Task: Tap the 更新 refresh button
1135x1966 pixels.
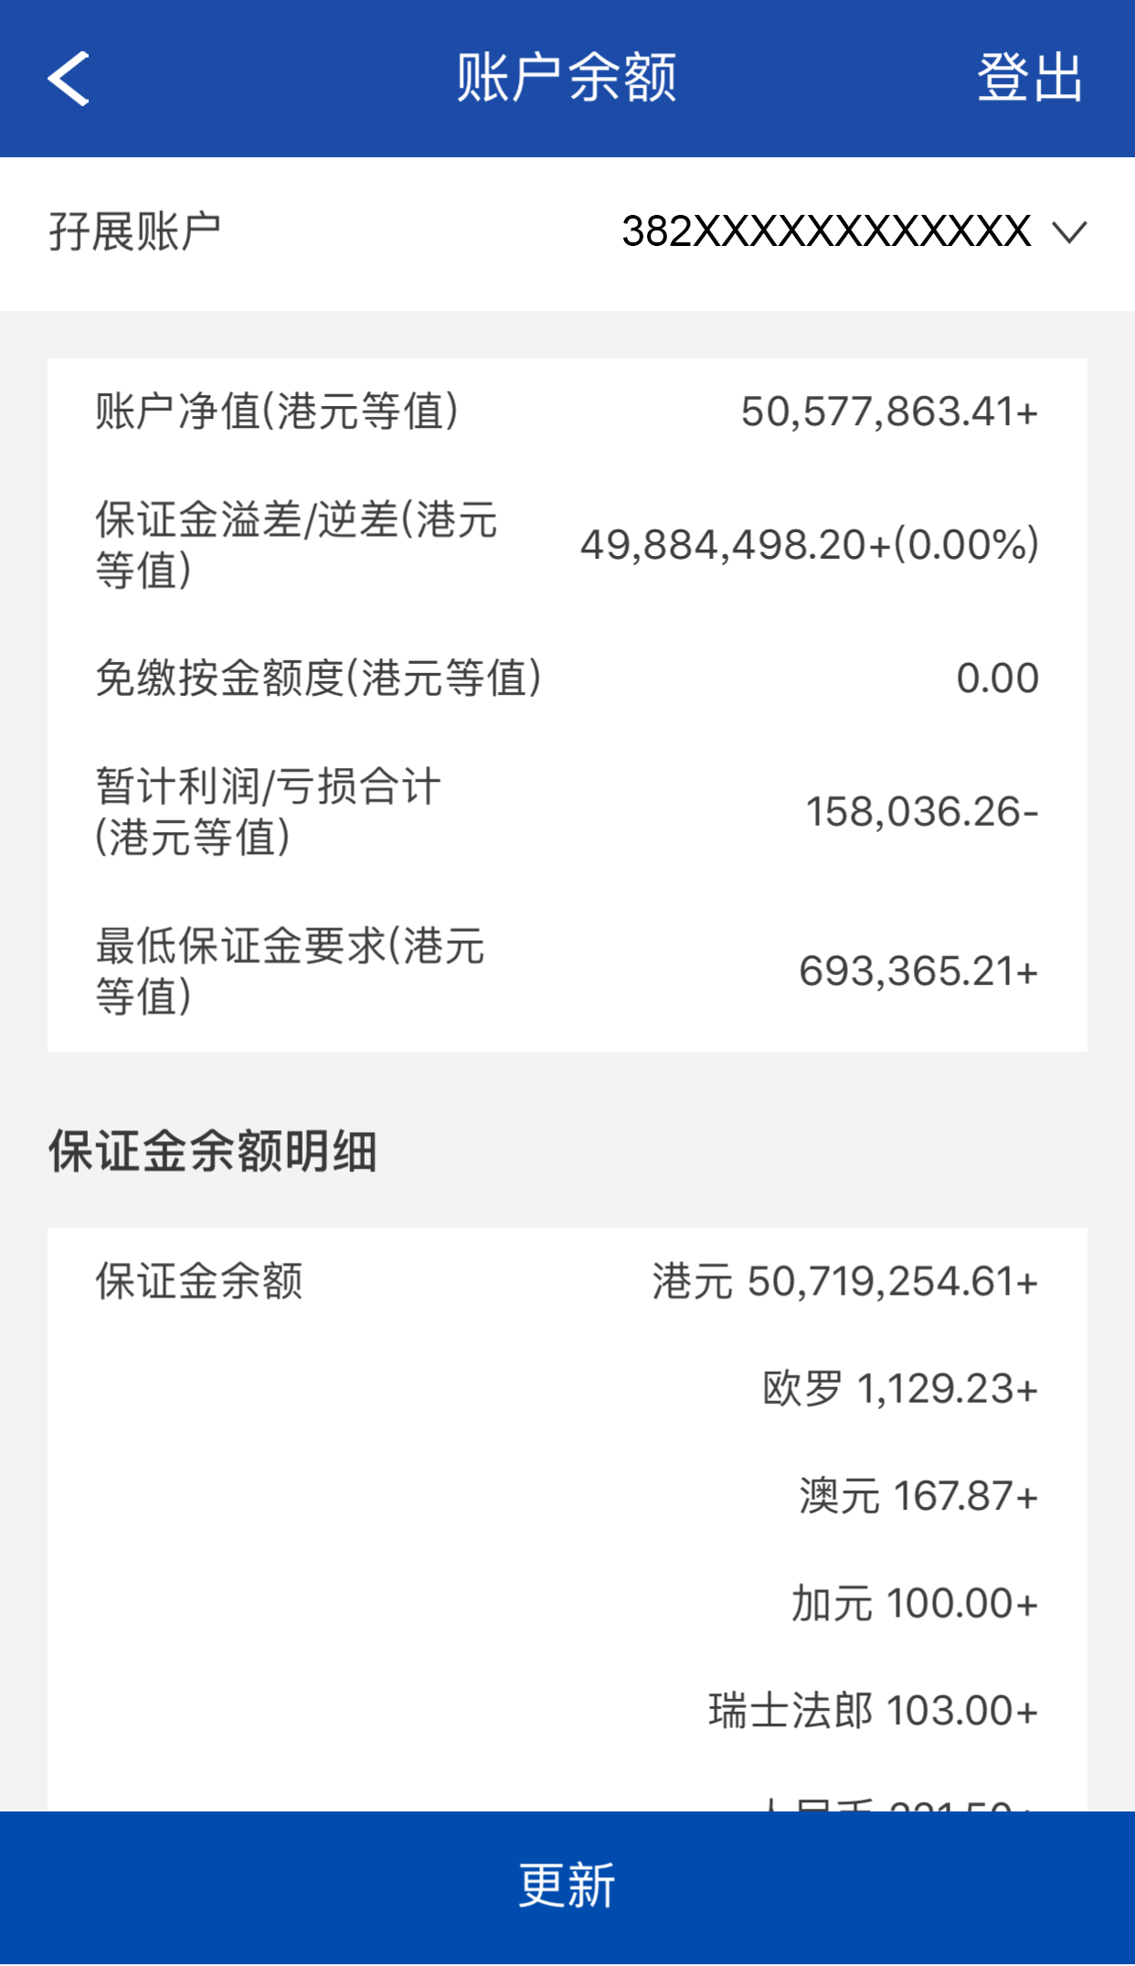Action: [567, 1886]
